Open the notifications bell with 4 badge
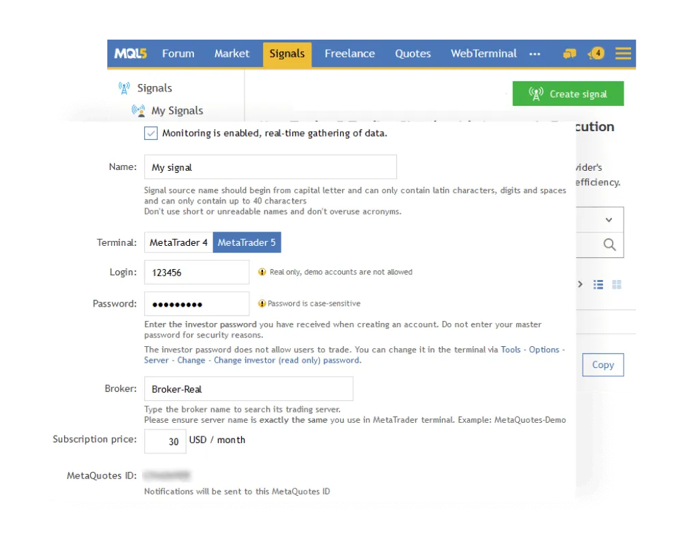The image size is (683, 534). 596,53
